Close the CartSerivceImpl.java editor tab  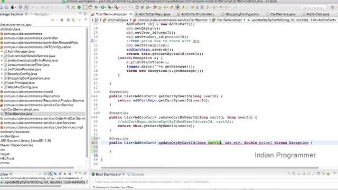point(131,14)
